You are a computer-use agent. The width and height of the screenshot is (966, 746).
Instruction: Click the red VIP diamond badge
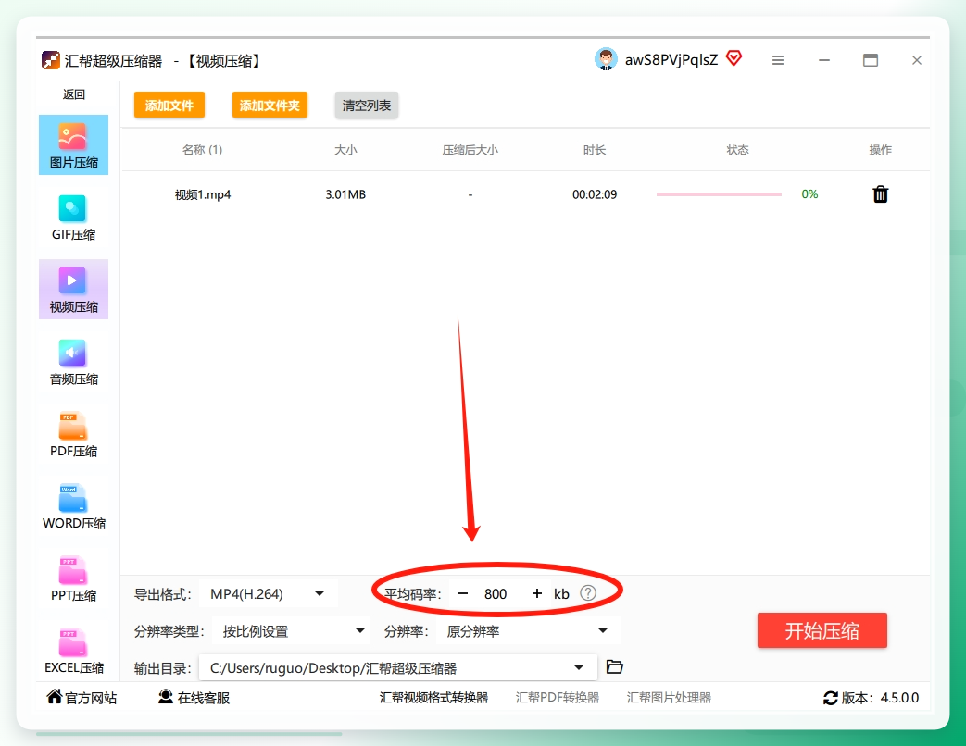click(x=734, y=58)
